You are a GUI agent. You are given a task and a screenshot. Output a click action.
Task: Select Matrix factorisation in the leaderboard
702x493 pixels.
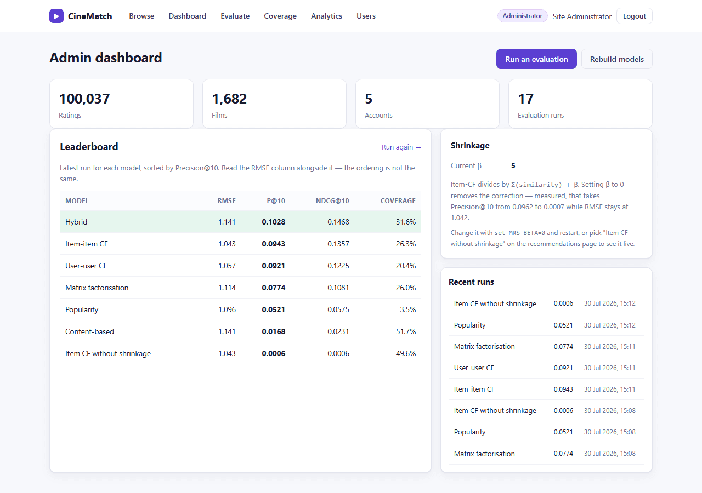tap(240, 288)
